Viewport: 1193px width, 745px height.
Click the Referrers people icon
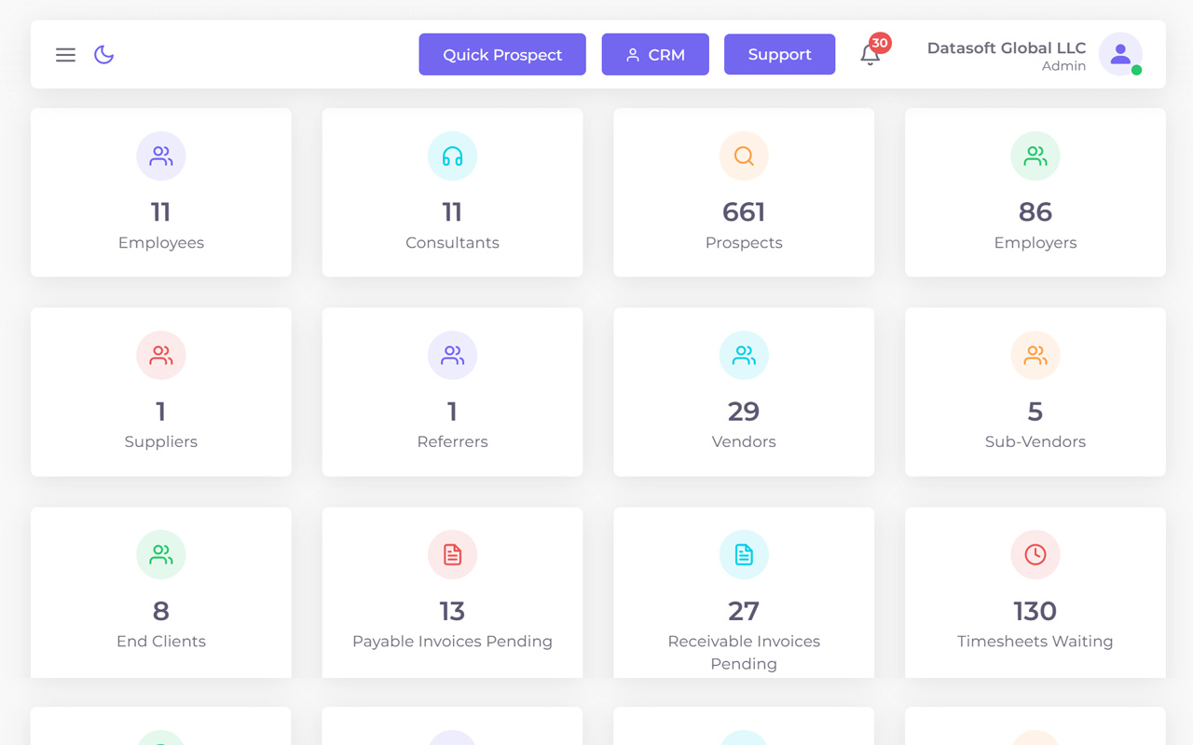click(x=452, y=355)
